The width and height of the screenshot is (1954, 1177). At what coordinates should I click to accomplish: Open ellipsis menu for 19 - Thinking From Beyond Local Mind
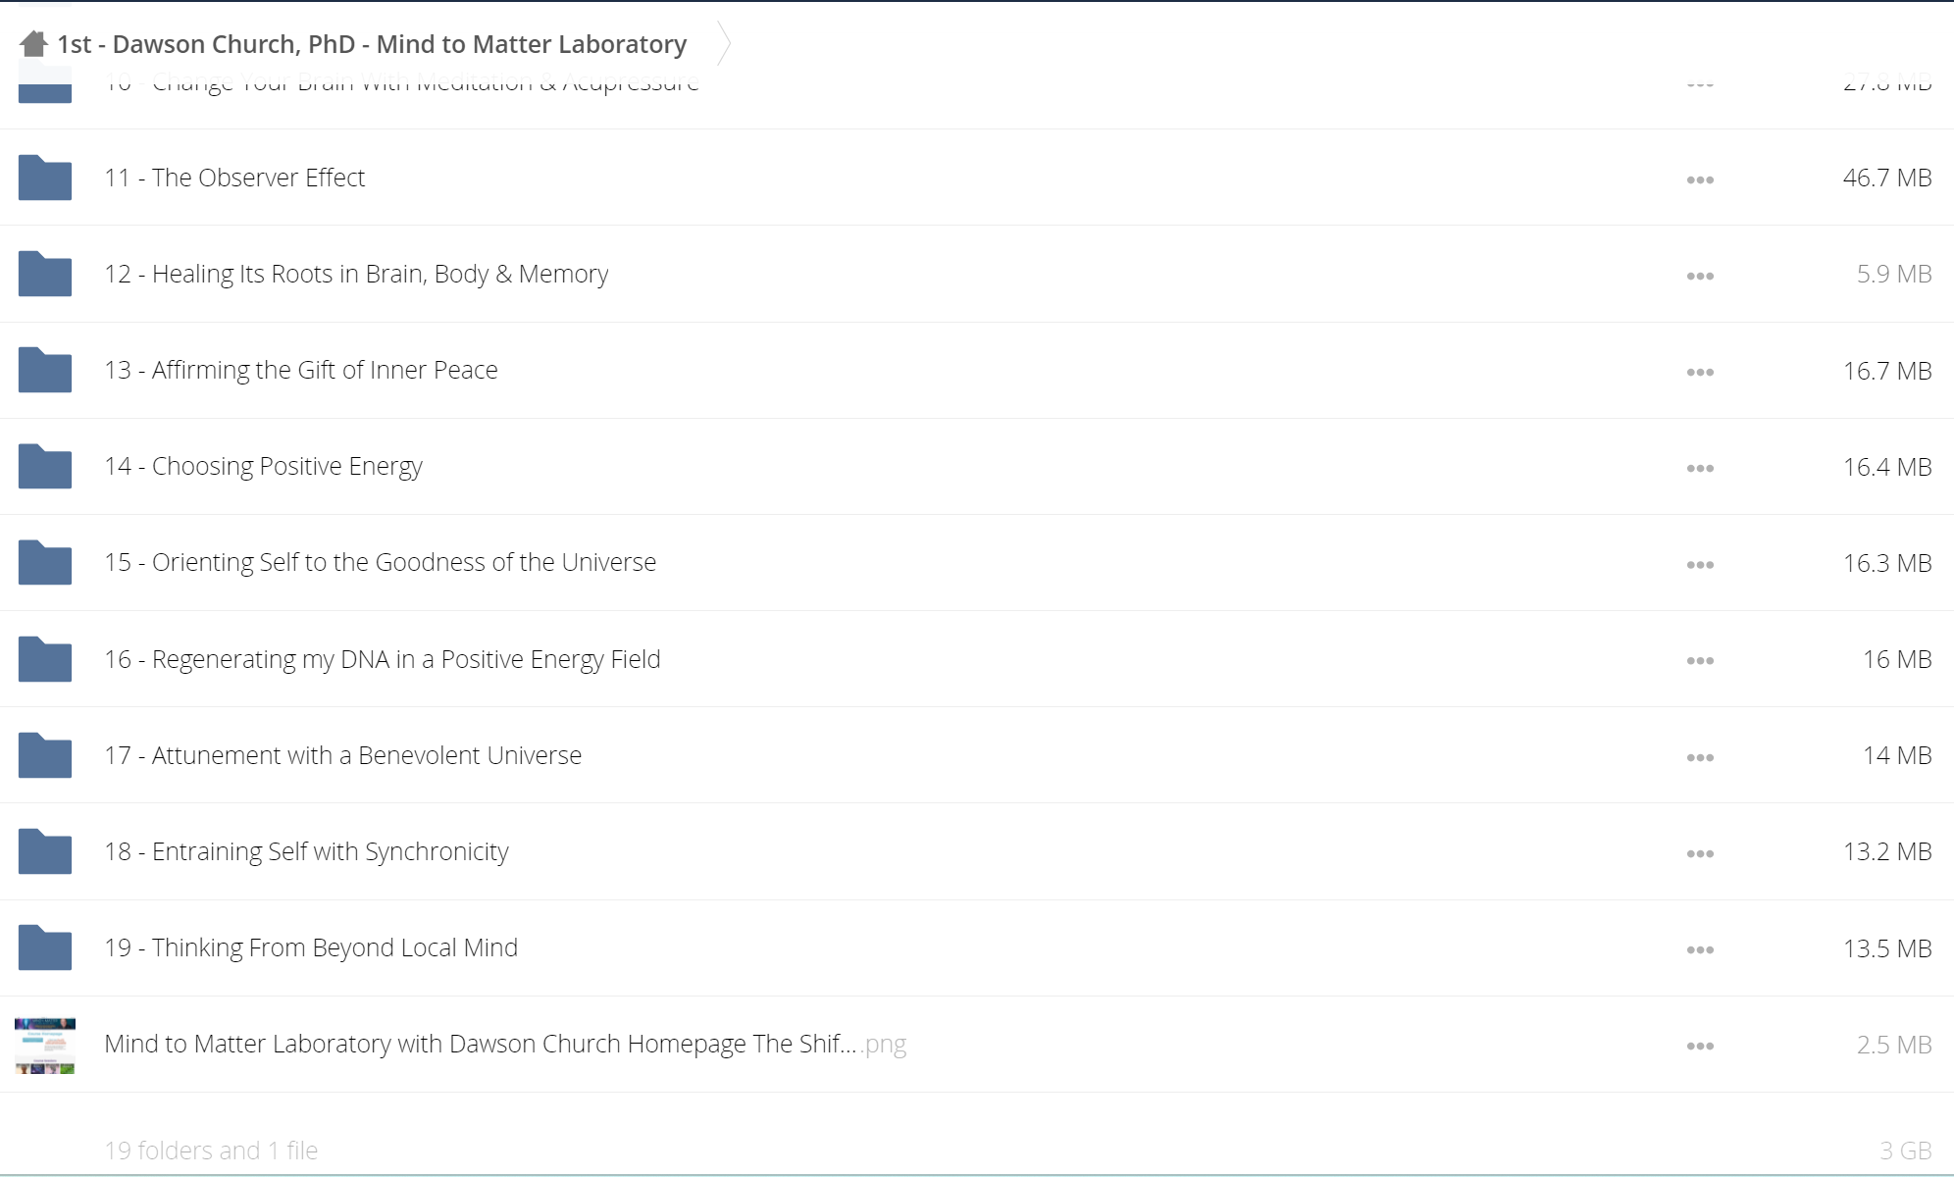[x=1700, y=949]
